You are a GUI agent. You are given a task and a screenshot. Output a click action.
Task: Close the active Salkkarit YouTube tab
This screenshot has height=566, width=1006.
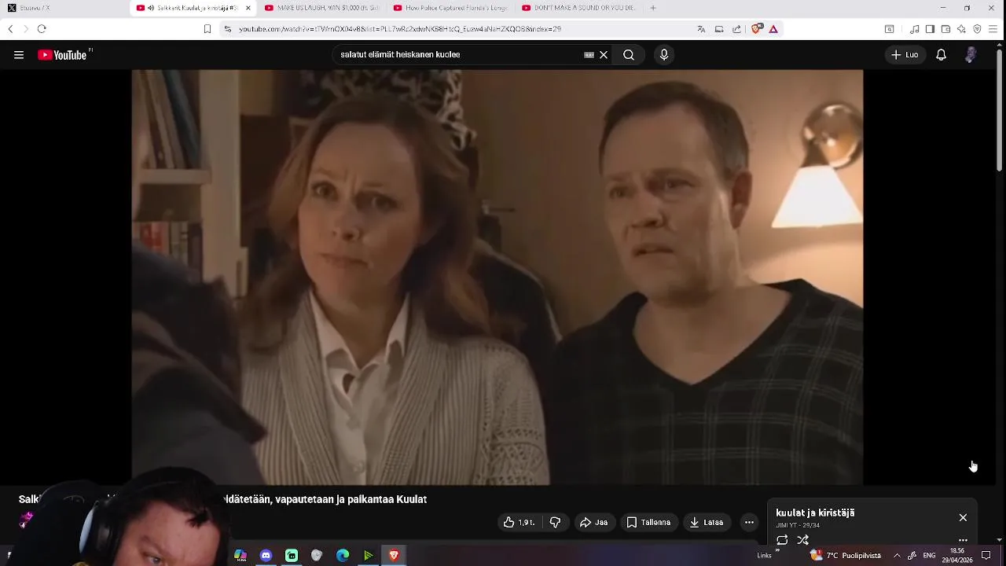tap(248, 8)
